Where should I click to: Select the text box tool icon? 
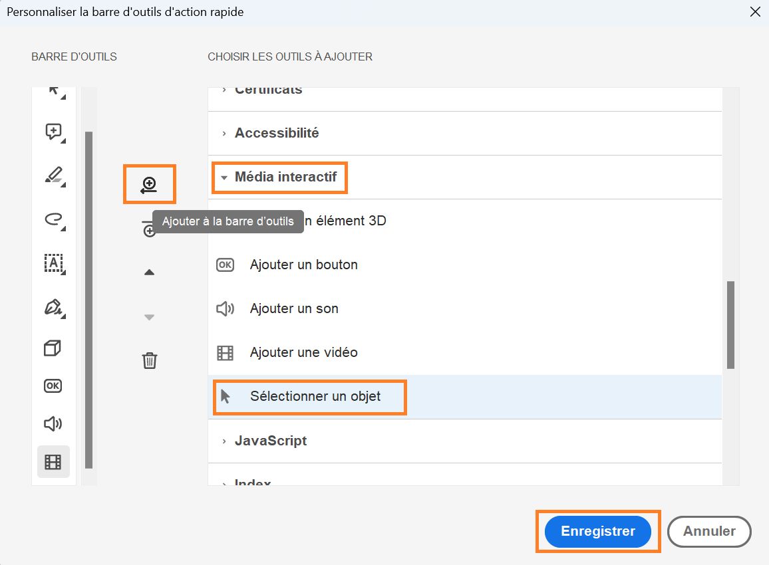click(53, 263)
